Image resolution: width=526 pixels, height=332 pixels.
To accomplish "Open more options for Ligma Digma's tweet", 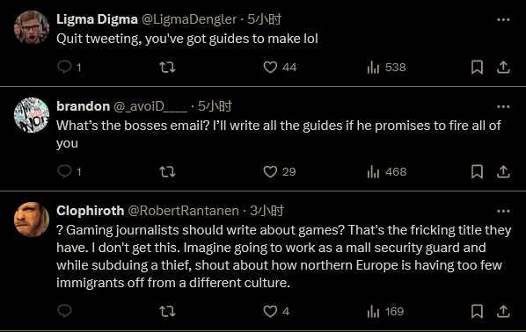I will (x=503, y=20).
